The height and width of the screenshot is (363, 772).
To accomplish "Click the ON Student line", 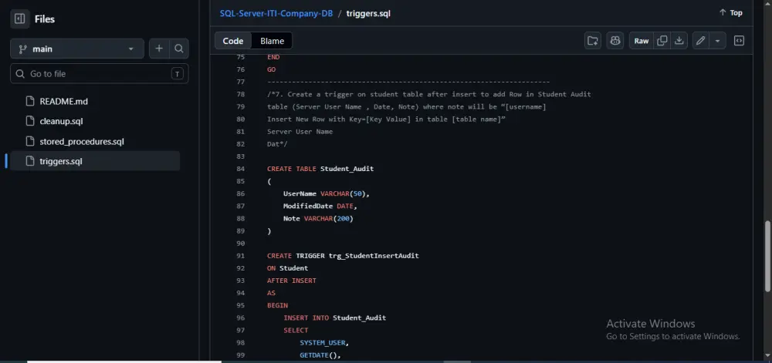I will (287, 268).
